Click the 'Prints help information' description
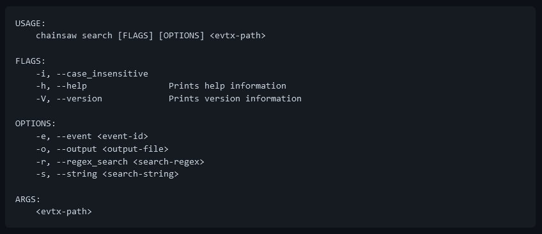 (x=228, y=86)
